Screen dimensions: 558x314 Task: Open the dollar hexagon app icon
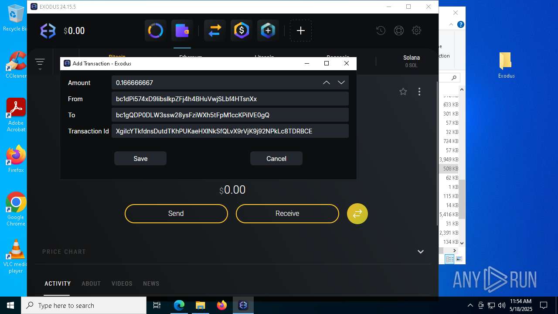(x=241, y=31)
